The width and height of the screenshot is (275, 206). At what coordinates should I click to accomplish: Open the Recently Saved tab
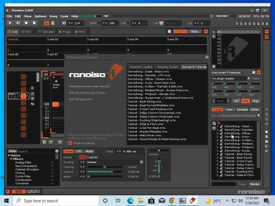click(167, 67)
